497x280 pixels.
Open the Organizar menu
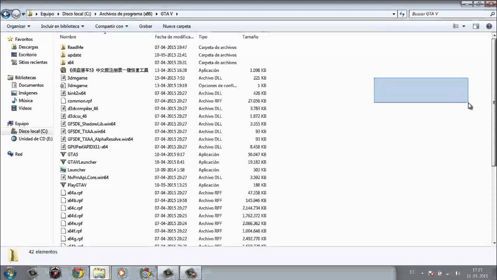(18, 26)
